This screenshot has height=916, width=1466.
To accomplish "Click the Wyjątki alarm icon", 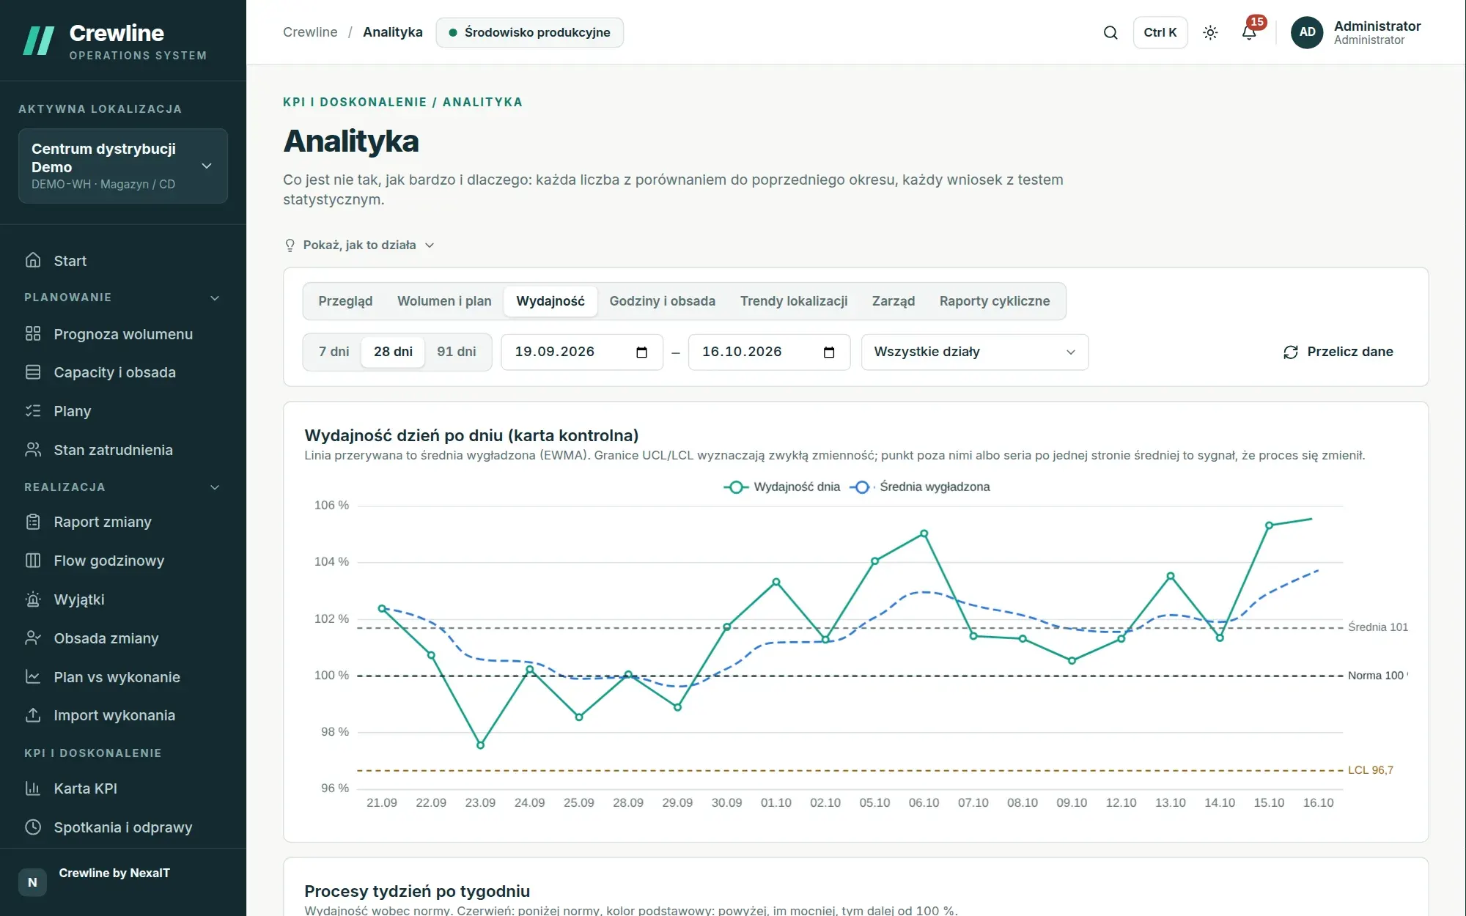I will click(33, 599).
